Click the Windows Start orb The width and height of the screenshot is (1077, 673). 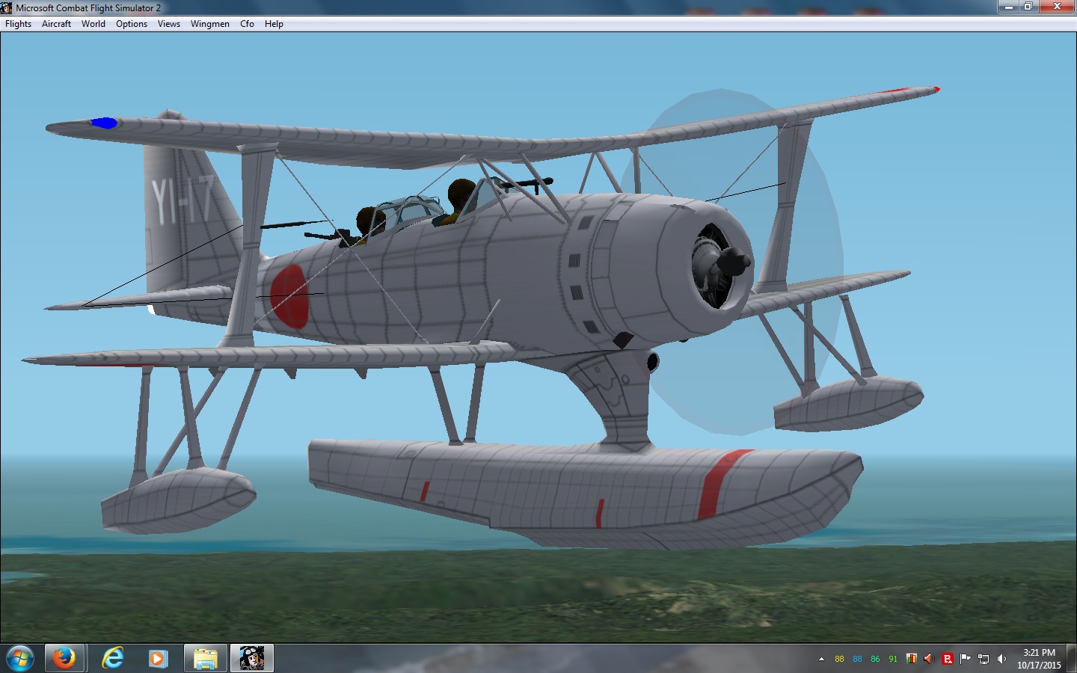click(19, 658)
